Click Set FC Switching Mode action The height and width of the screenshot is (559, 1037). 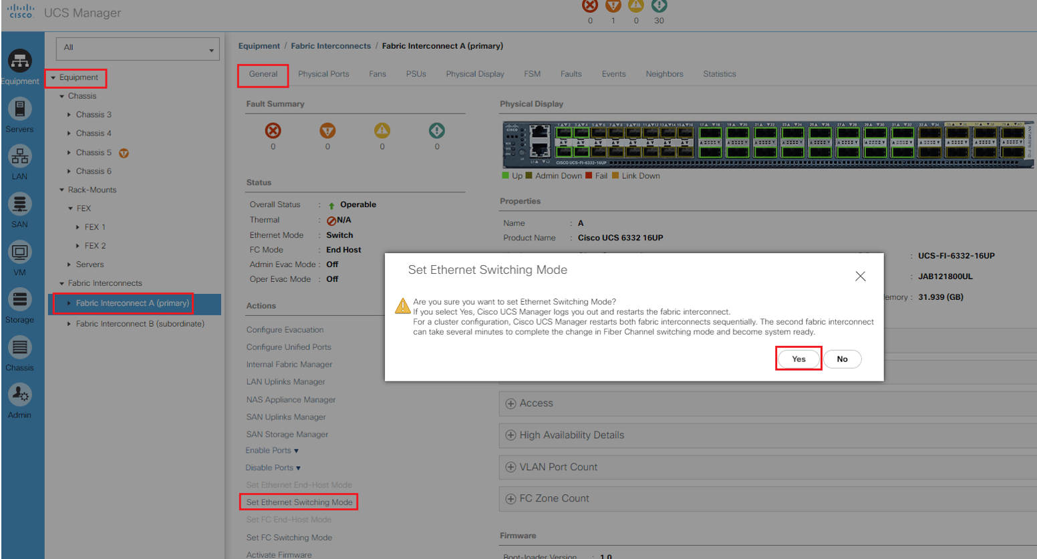click(x=289, y=538)
